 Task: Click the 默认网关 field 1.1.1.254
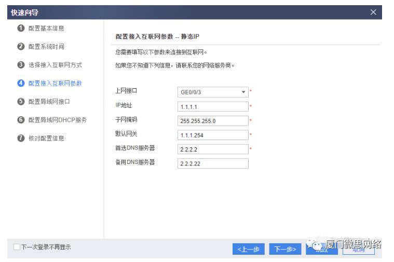click(x=213, y=135)
